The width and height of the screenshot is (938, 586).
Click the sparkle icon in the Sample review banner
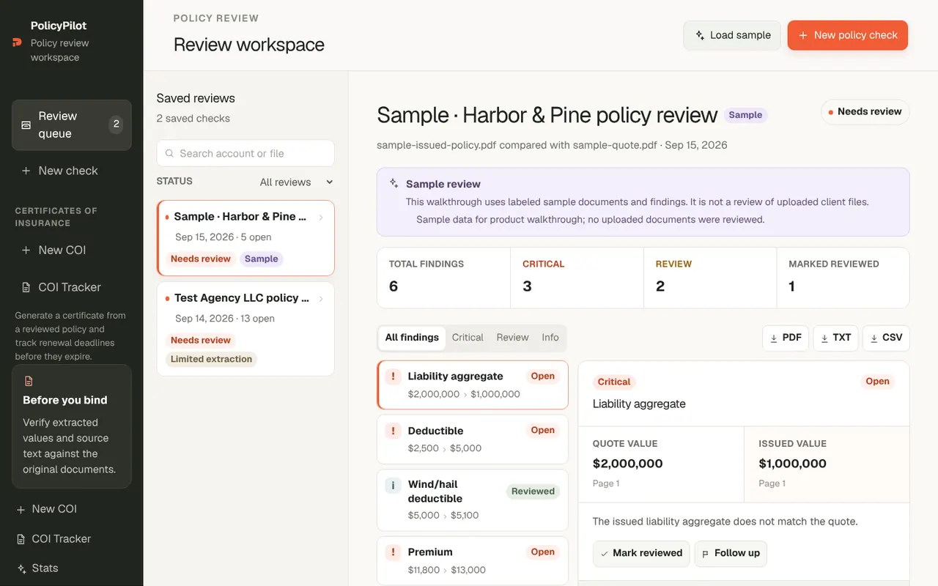pyautogui.click(x=394, y=183)
